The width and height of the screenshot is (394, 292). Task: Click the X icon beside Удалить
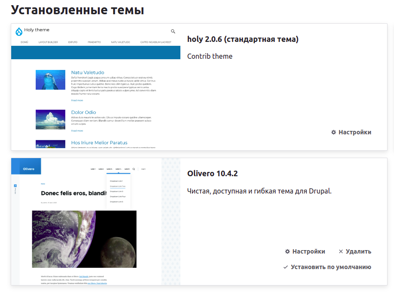coord(341,251)
